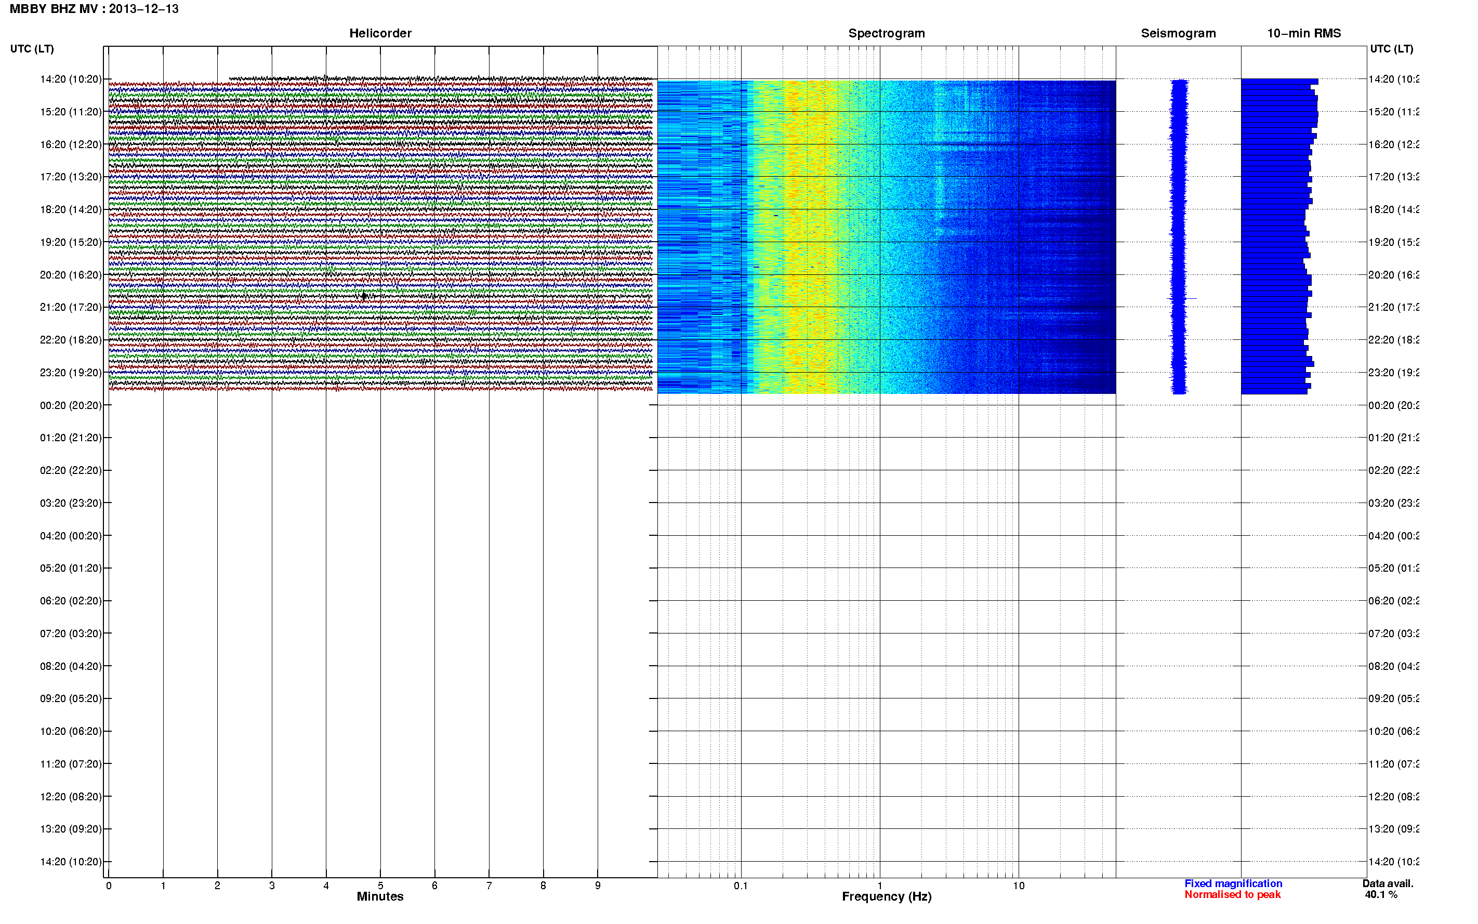Image resolution: width=1478 pixels, height=924 pixels.
Task: Select the 'Seismogram' panel heading
Action: 1178,33
